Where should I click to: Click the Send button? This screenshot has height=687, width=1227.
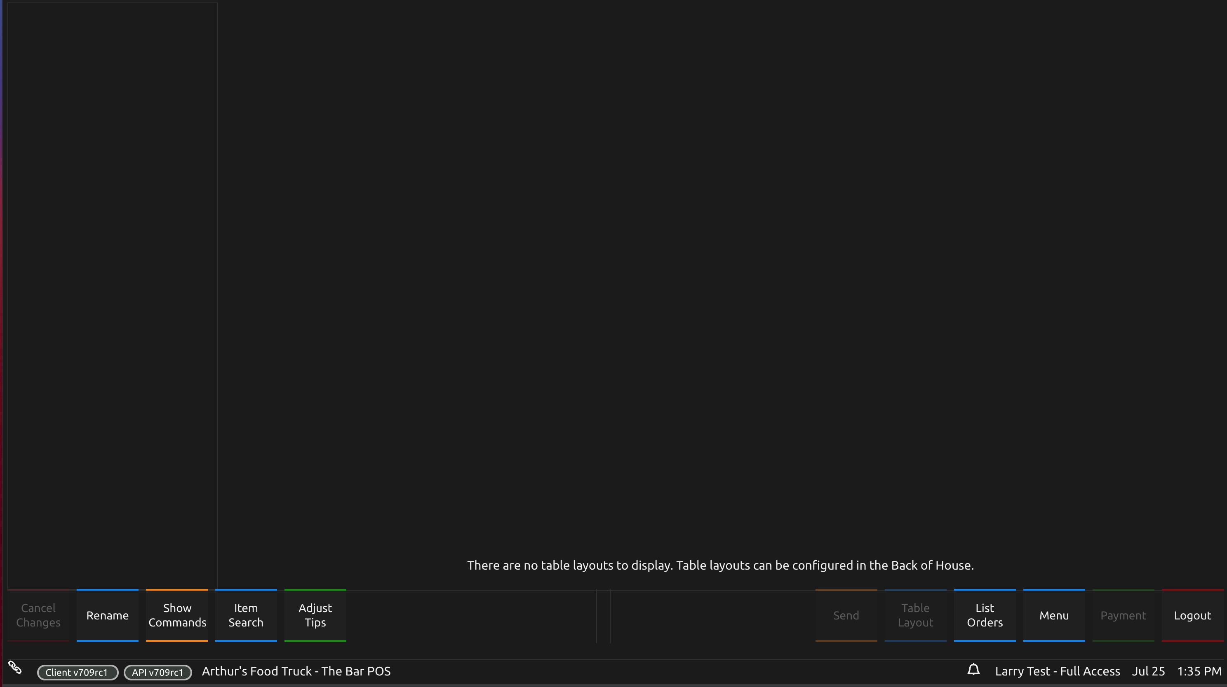(x=846, y=615)
